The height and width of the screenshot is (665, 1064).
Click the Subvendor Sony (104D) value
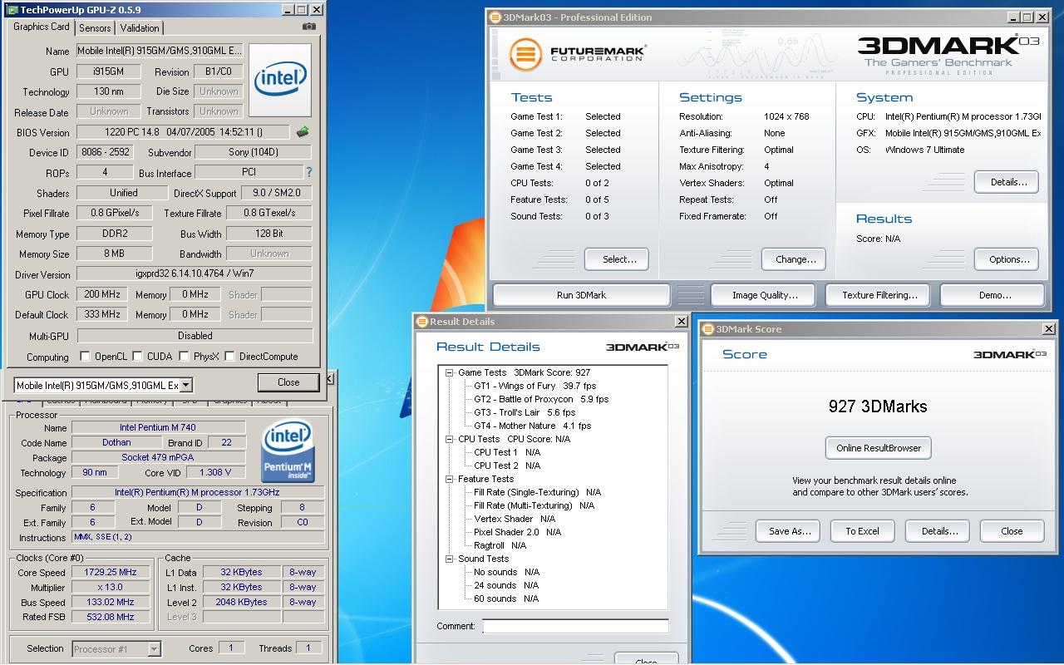[x=253, y=153]
